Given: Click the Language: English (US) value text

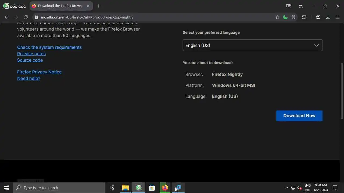Looking at the screenshot, I should click(x=225, y=96).
